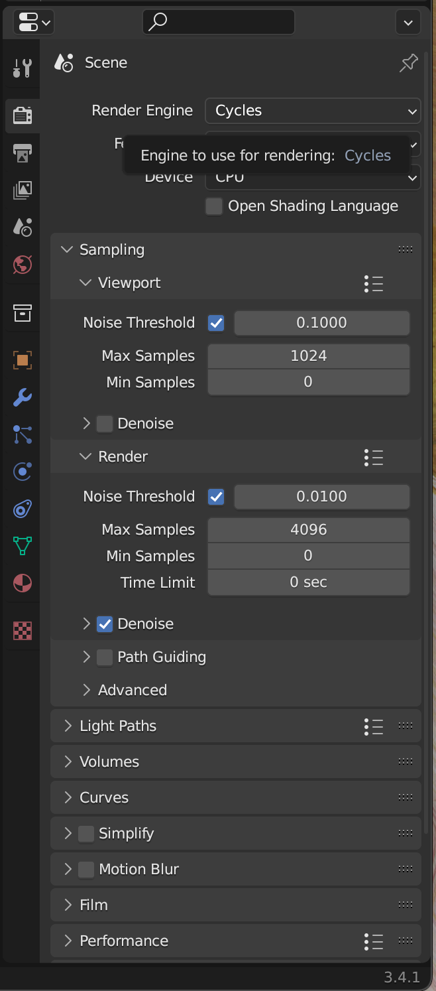Expand the Advanced sampling subpanel
The width and height of the screenshot is (436, 991).
86,691
